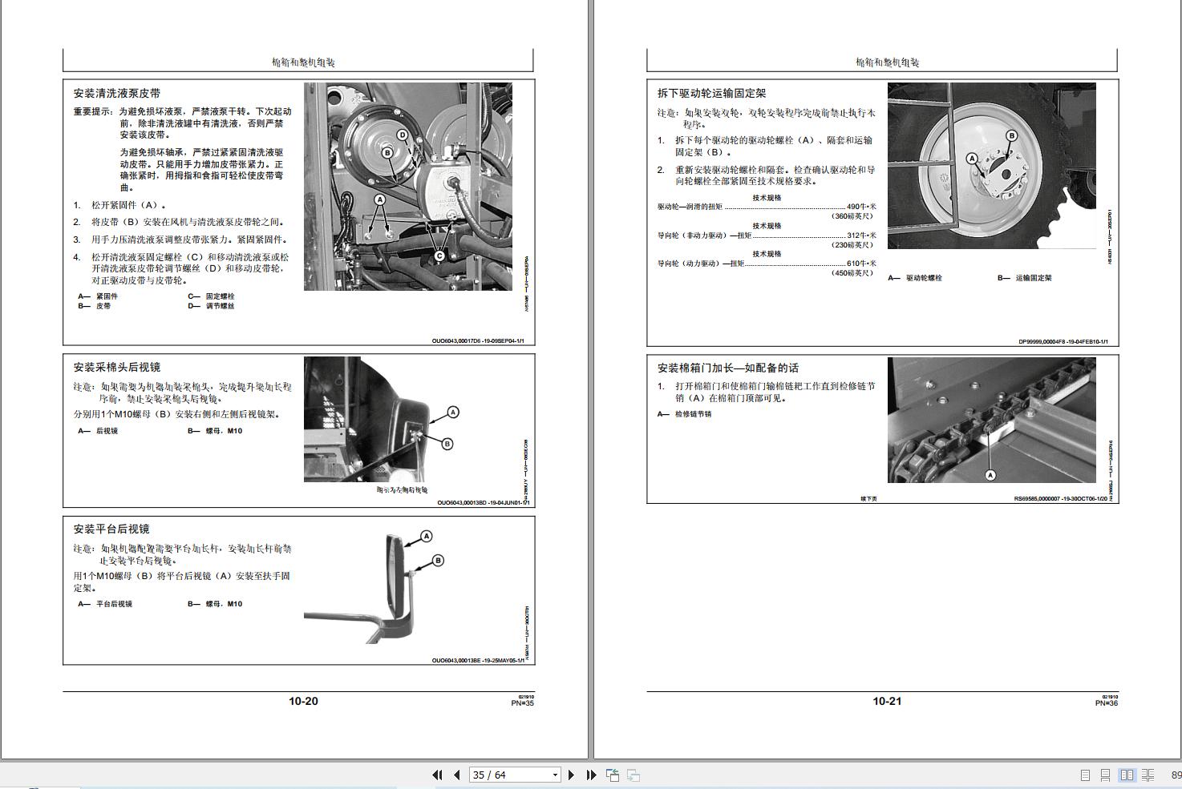Click page number 10-20
The height and width of the screenshot is (789, 1182).
pos(303,701)
